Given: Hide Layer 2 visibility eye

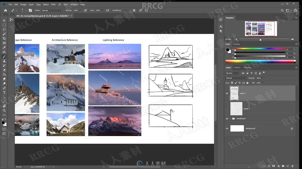Looking at the screenshot, I should pyautogui.click(x=227, y=93).
